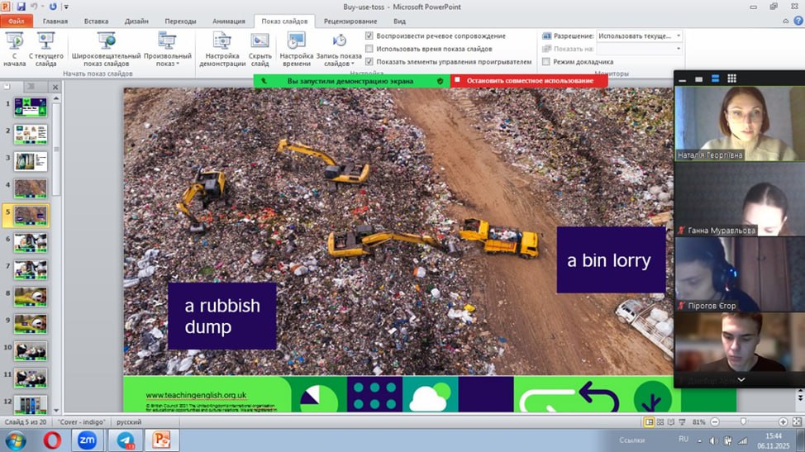This screenshot has width=805, height=452.
Task: Open Record Slide Show dropdown
Action: [339, 50]
